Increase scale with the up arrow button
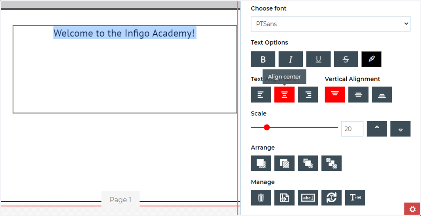Viewport: 421px width, 216px height. coord(377,129)
